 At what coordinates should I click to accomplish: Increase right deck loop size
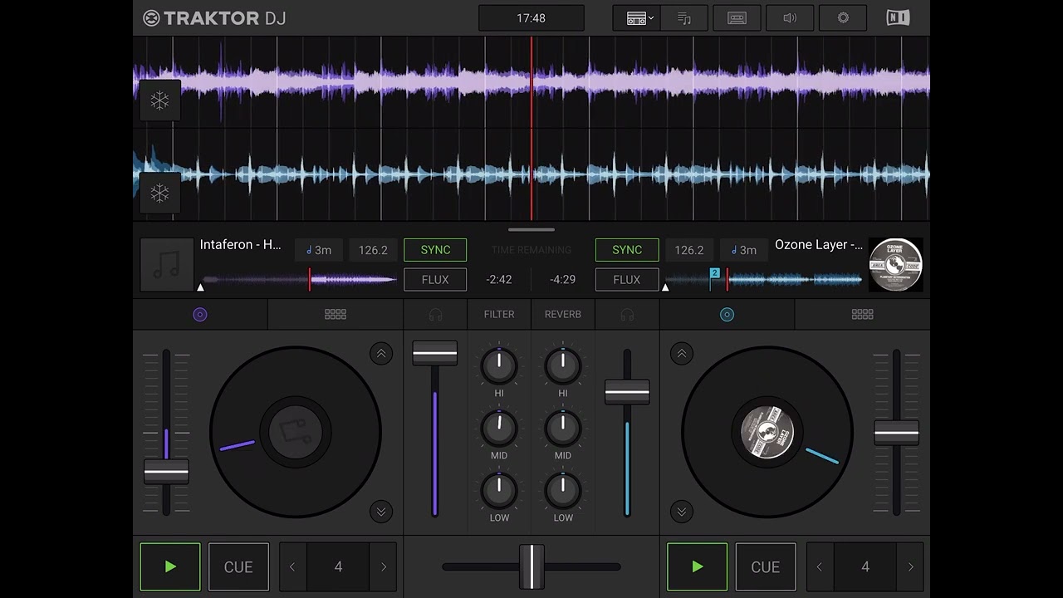pos(910,567)
